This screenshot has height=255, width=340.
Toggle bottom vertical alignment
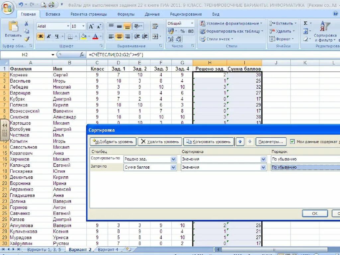pos(127,27)
